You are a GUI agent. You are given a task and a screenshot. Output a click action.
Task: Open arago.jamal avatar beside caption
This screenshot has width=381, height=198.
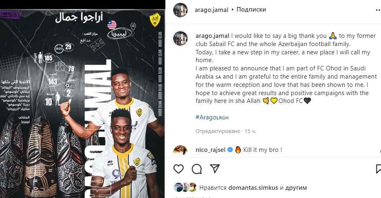pyautogui.click(x=180, y=39)
